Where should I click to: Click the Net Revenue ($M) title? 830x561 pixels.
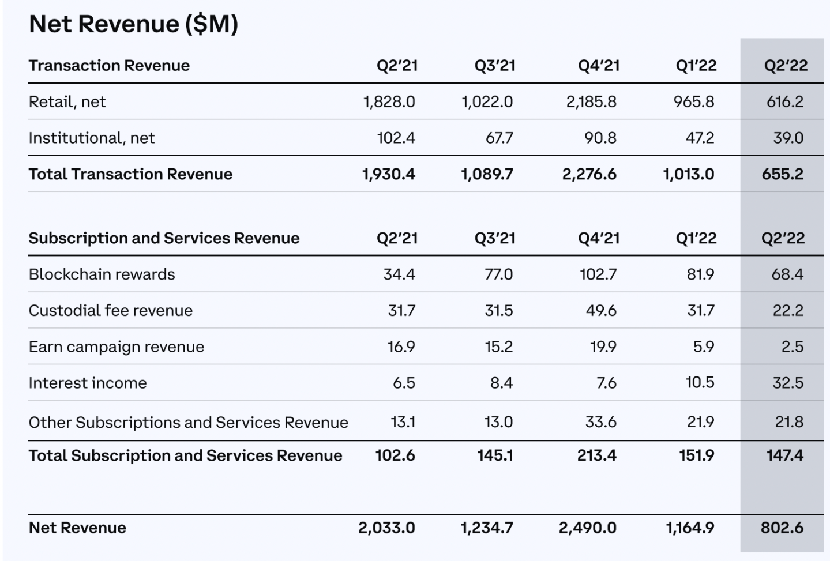pos(133,24)
